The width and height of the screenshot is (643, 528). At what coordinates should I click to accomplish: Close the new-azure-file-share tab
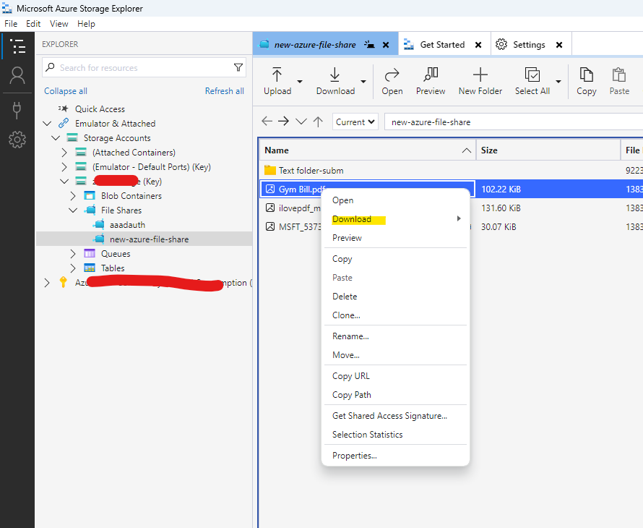[x=386, y=45]
